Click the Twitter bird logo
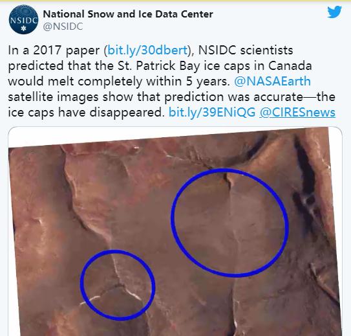This screenshot has width=351, height=336. 334,12
